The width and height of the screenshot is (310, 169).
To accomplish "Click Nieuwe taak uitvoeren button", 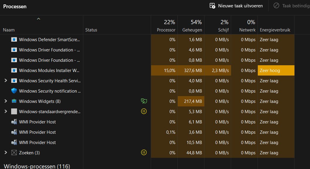I will [236, 6].
